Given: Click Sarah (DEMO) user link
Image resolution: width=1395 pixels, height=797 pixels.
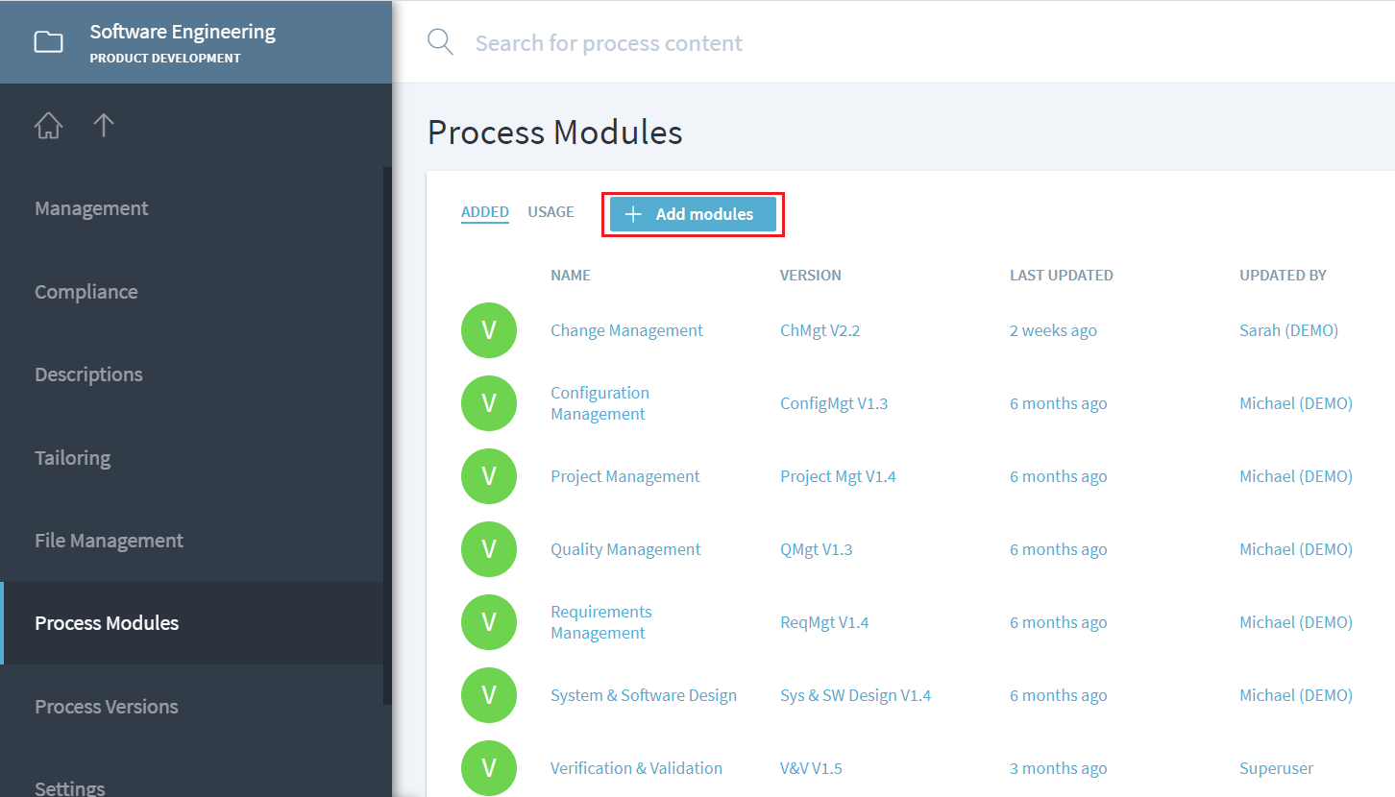Looking at the screenshot, I should coord(1288,330).
